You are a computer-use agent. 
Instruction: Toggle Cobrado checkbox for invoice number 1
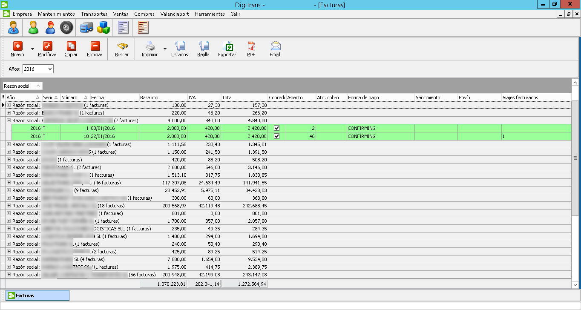tap(277, 128)
